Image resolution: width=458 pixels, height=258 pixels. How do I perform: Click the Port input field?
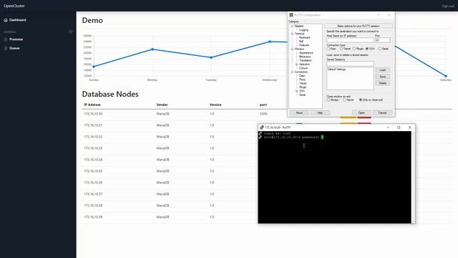[382, 40]
